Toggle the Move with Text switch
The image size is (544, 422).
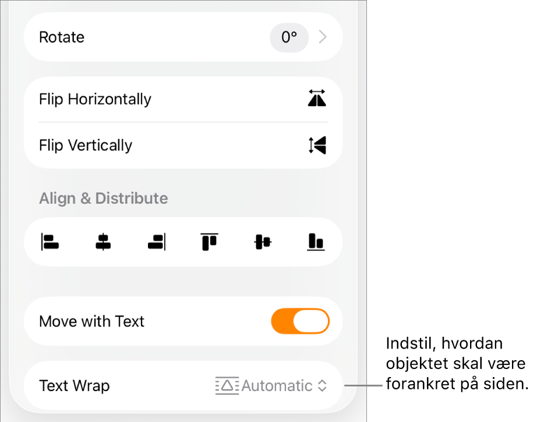[x=301, y=321]
